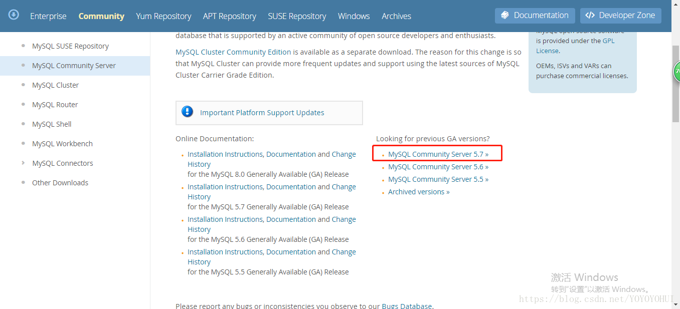Open the Bugs Database link
Image resolution: width=680 pixels, height=309 pixels.
pyautogui.click(x=407, y=305)
